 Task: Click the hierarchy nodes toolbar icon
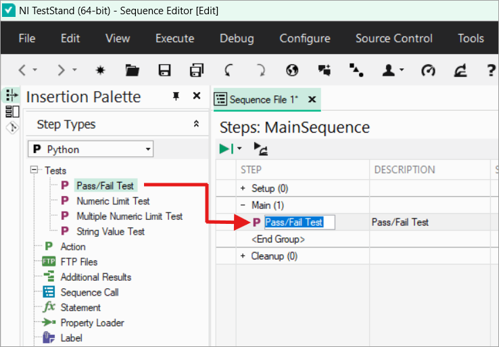point(356,70)
